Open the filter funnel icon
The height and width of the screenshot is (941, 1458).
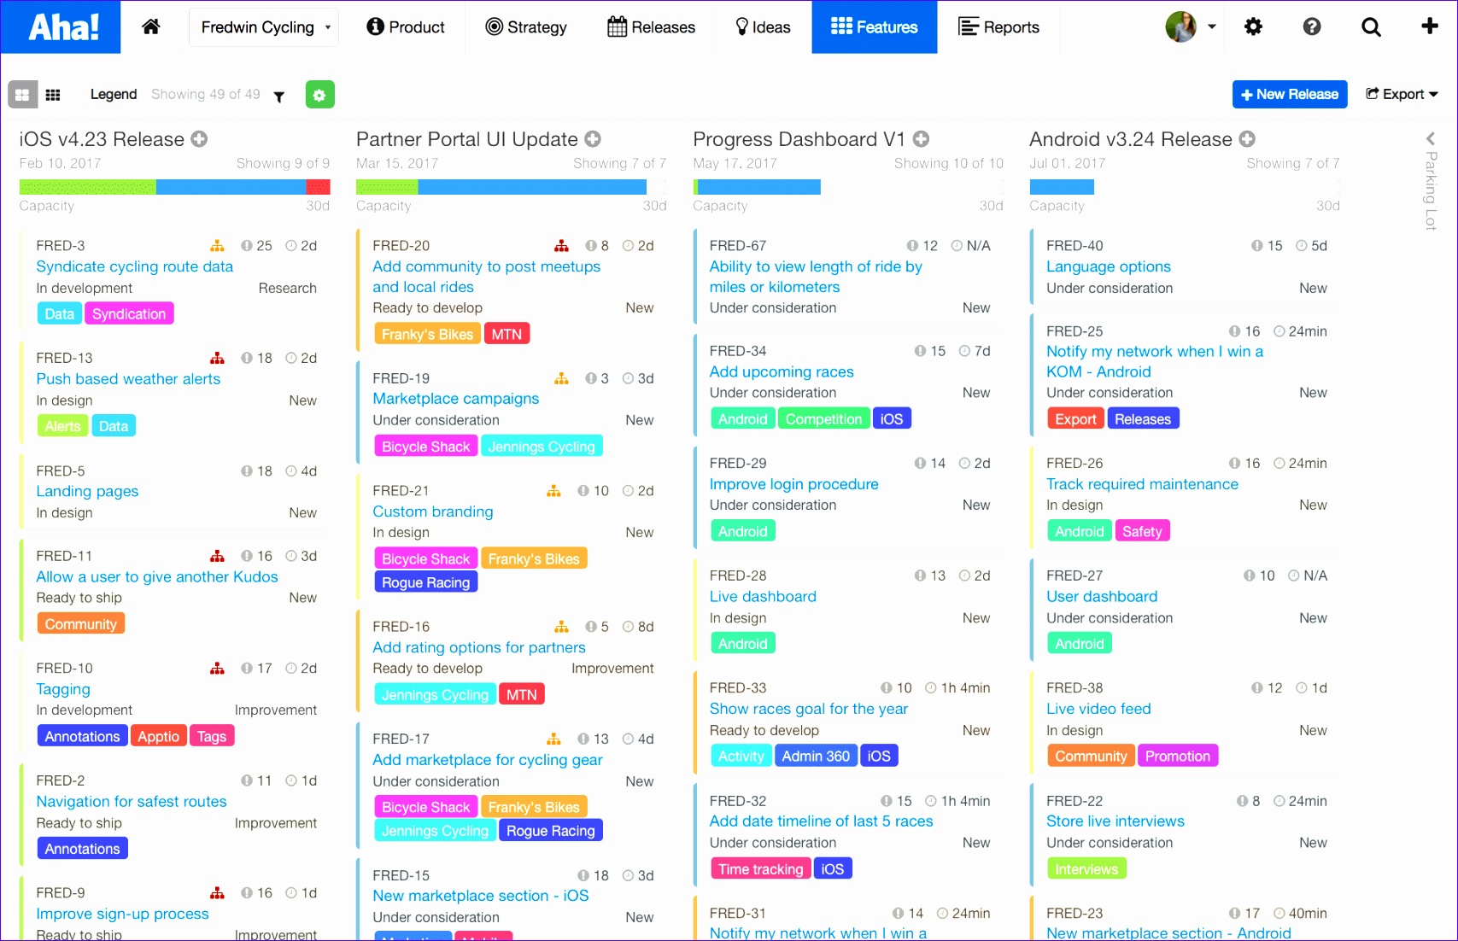pyautogui.click(x=278, y=96)
